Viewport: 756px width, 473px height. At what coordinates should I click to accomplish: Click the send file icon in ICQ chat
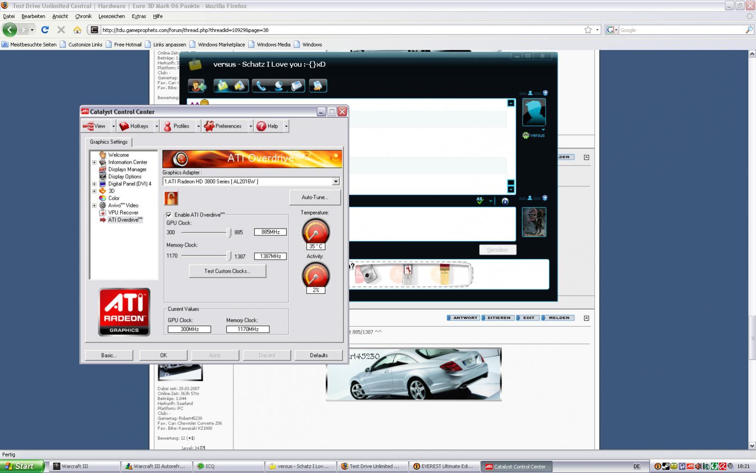(x=318, y=86)
